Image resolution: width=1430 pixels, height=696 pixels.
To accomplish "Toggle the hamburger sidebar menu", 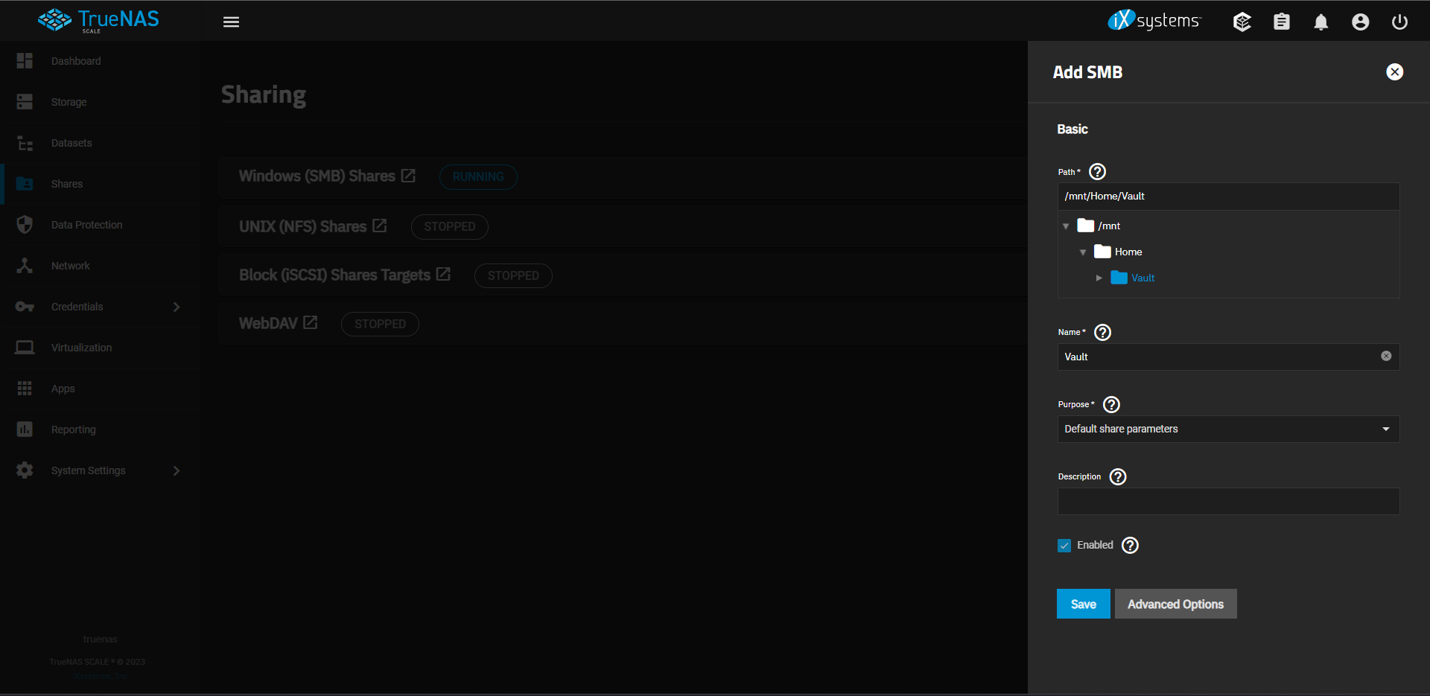I will [x=231, y=22].
